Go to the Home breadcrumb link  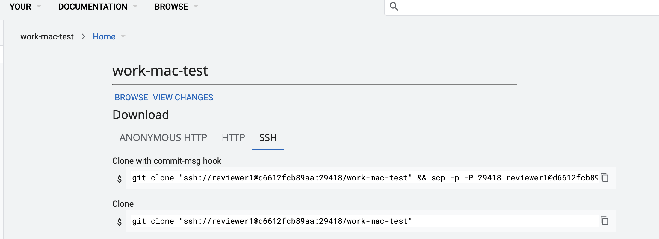104,36
